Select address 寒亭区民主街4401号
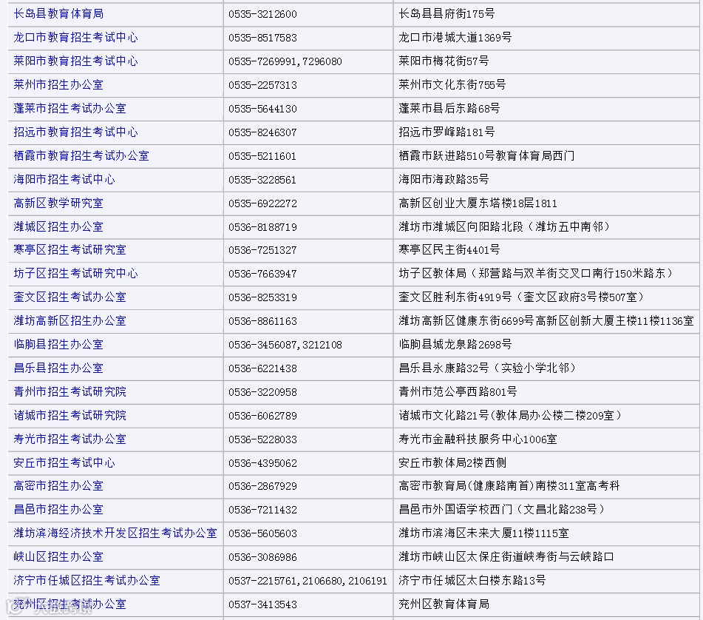This screenshot has height=620, width=703. [x=449, y=250]
